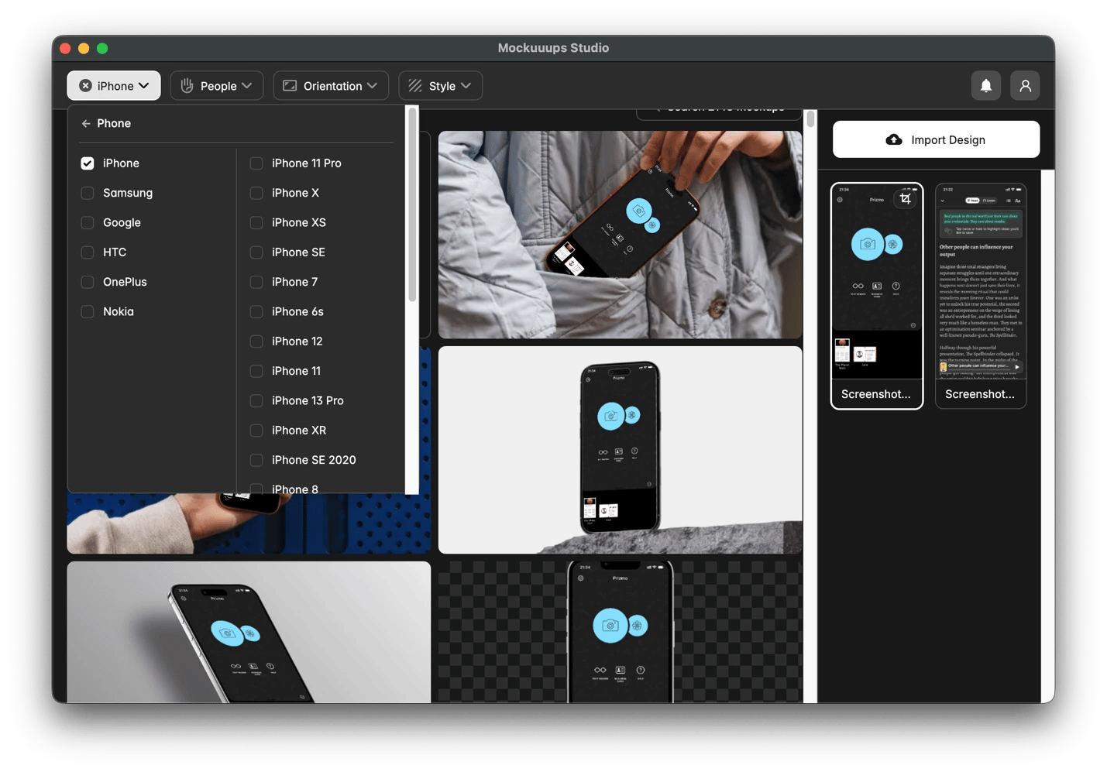Click the Orientation rectangle icon
Screen dimensions: 1107x772
(x=290, y=86)
